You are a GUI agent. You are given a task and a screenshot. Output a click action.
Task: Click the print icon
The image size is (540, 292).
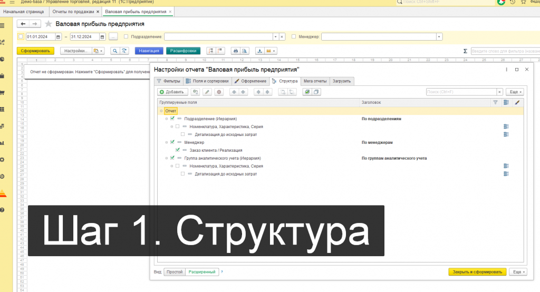[236, 51]
